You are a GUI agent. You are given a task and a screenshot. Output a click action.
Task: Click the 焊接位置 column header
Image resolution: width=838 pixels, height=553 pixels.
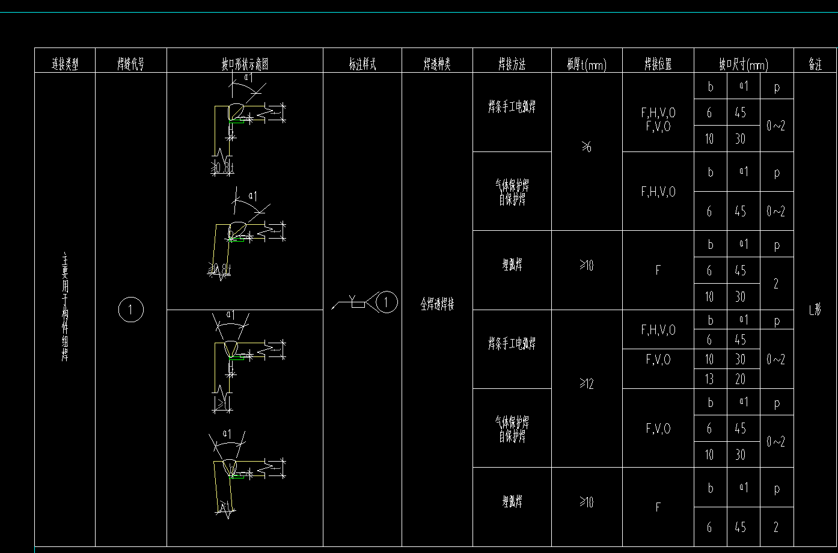658,64
